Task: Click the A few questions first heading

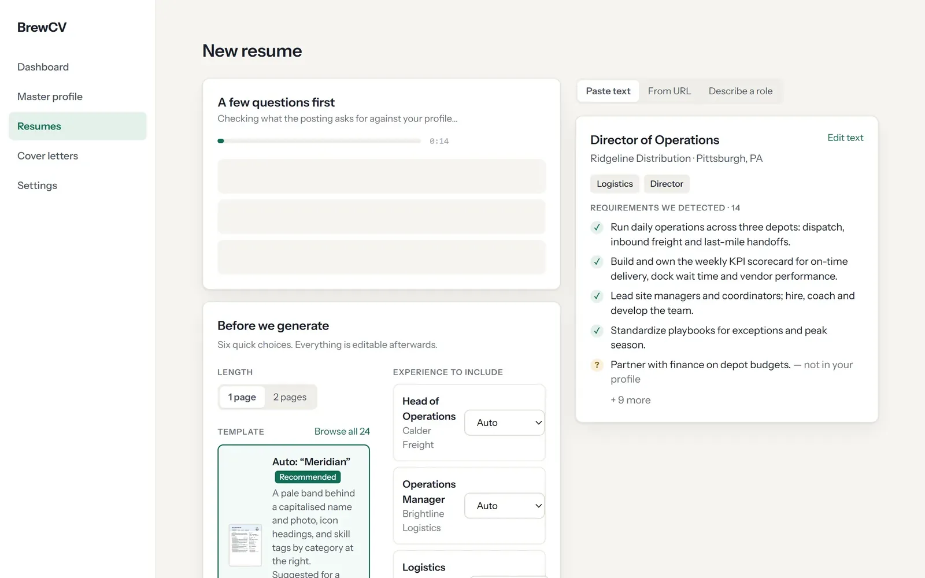Action: 276,102
